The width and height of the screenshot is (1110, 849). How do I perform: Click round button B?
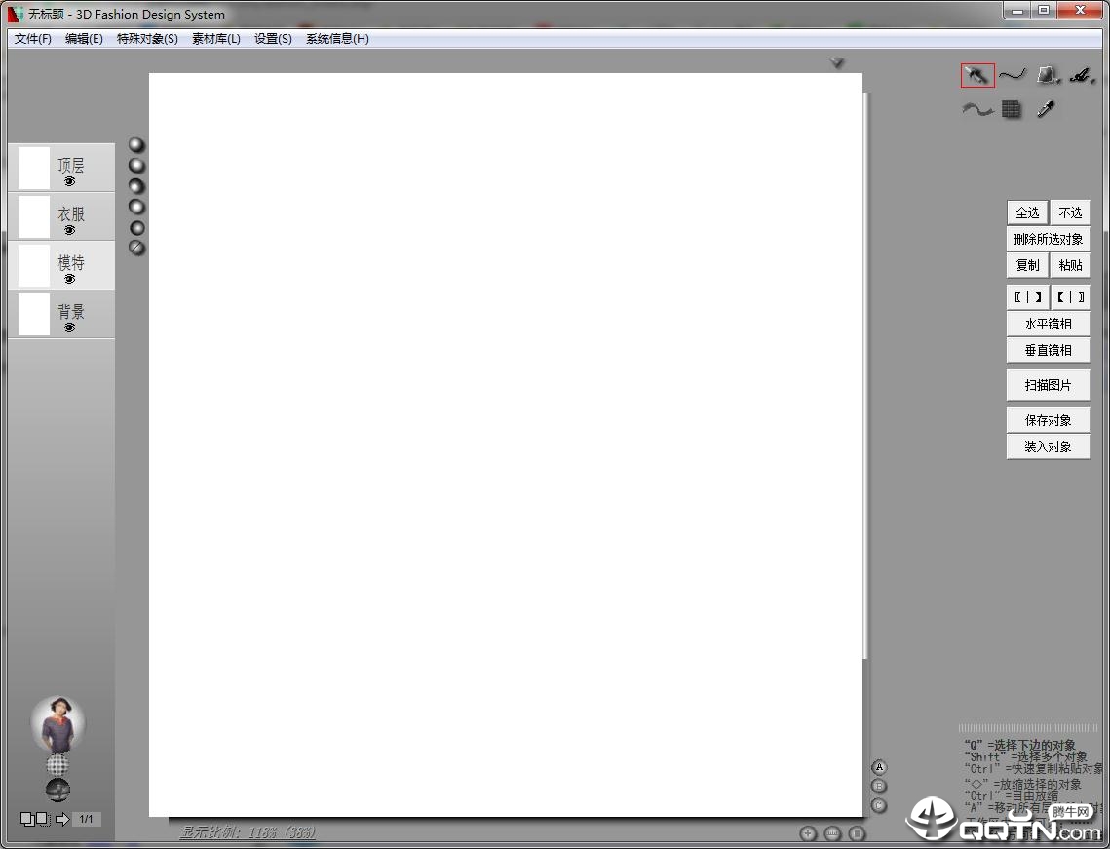[x=879, y=787]
